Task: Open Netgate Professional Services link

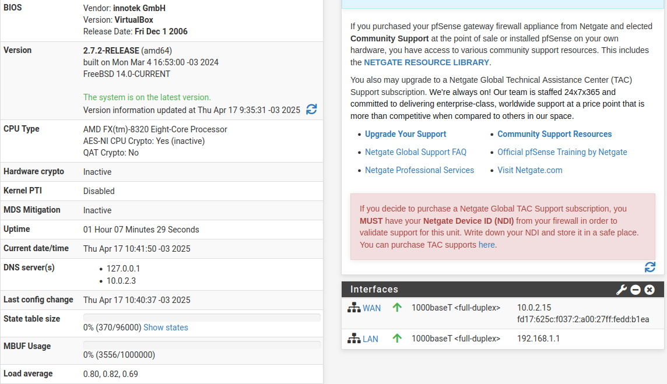Action: 419,170
